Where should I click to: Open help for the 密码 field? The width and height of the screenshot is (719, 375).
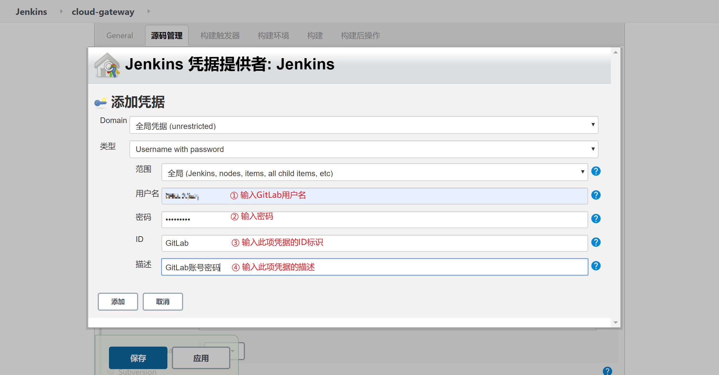(596, 219)
